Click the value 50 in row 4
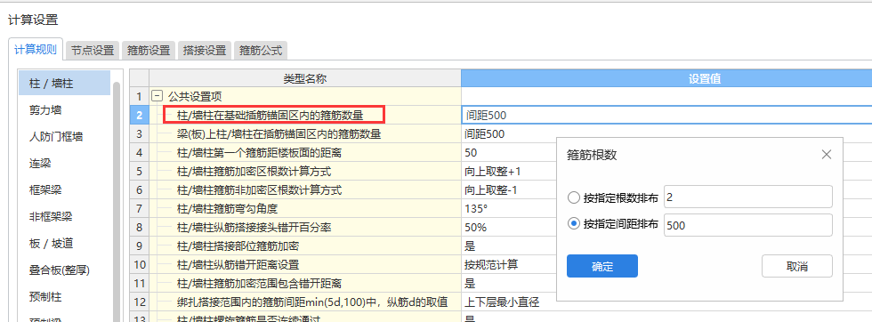This screenshot has height=322, width=872. (x=471, y=152)
